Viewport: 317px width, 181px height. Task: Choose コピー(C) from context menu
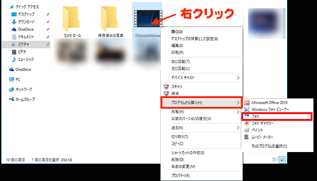coord(178,144)
